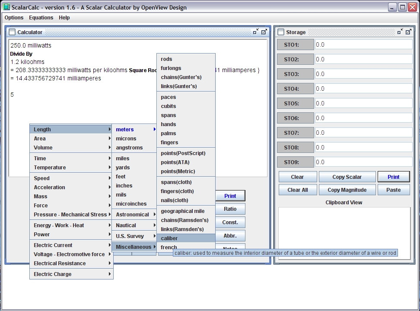This screenshot has height=311, width=420.
Task: Click the STO9: storage button
Action: (296, 162)
